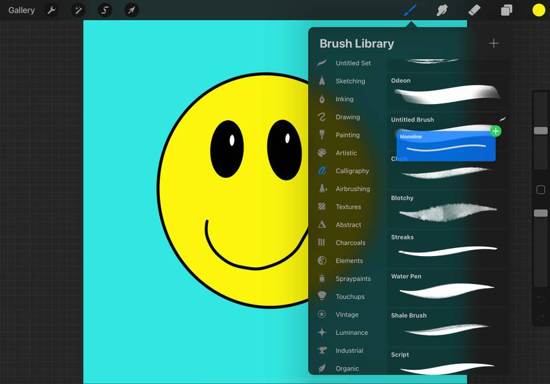
Task: Open the Sketching brush set
Action: 344,81
